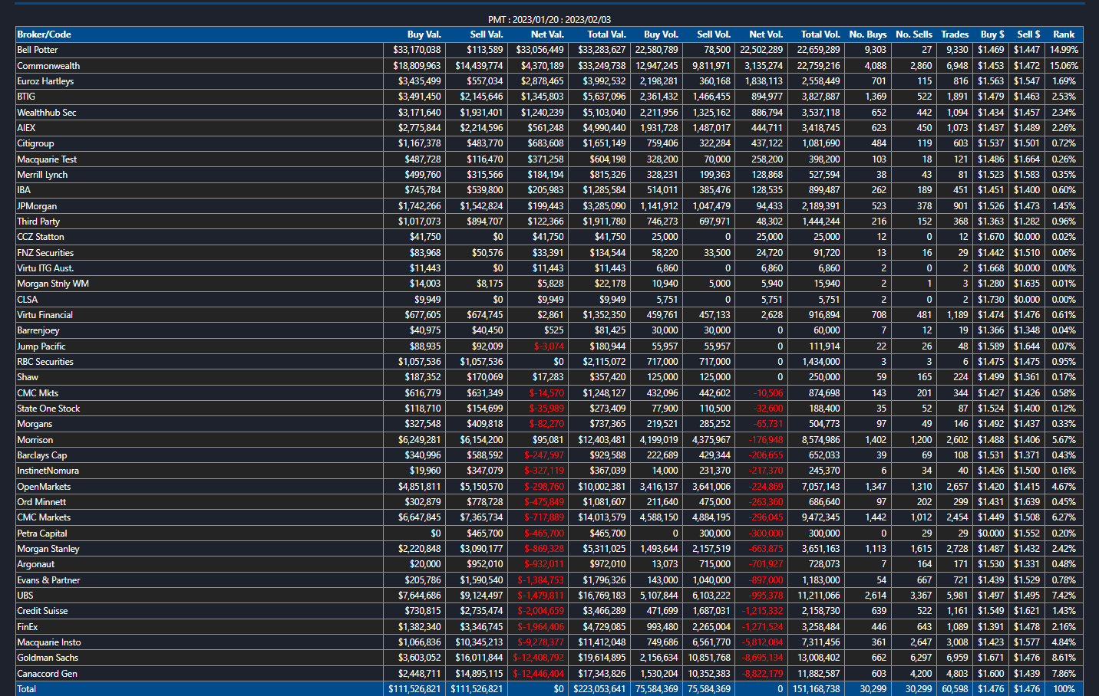
Task: Click the No. Sells column header
Action: (x=914, y=34)
